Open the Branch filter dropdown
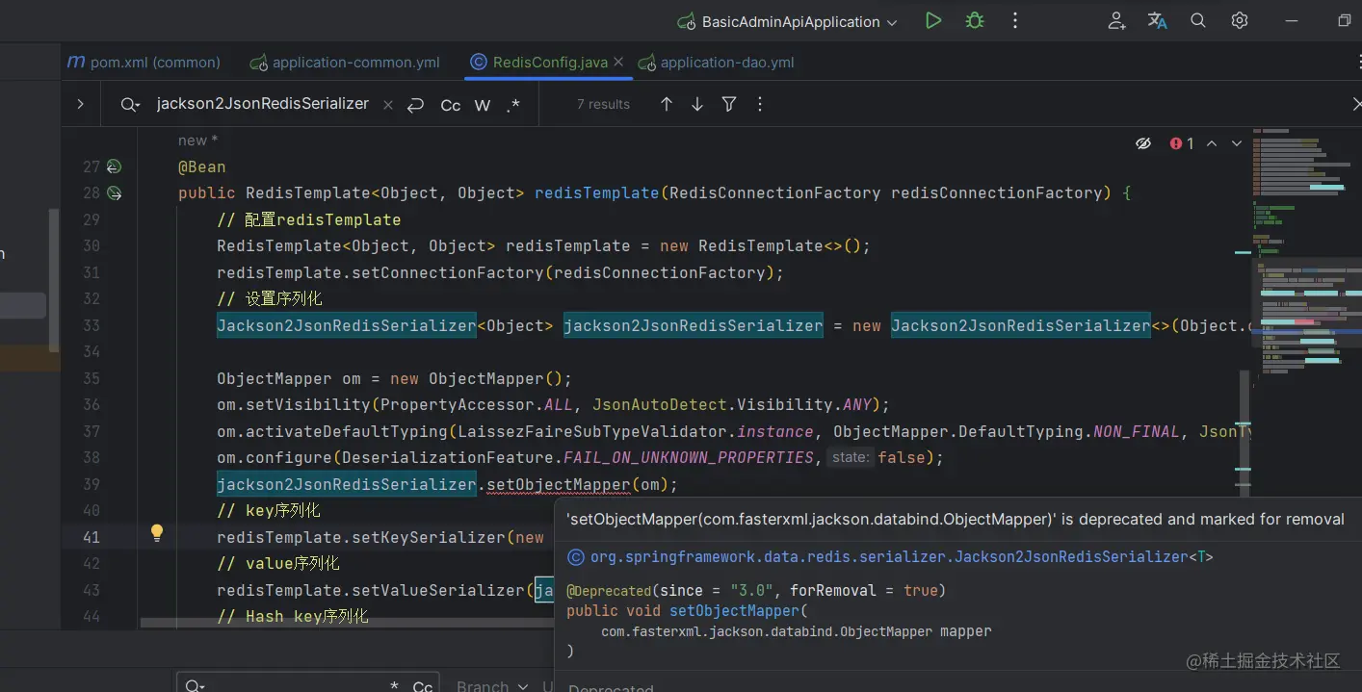The width and height of the screenshot is (1362, 692). click(x=491, y=685)
